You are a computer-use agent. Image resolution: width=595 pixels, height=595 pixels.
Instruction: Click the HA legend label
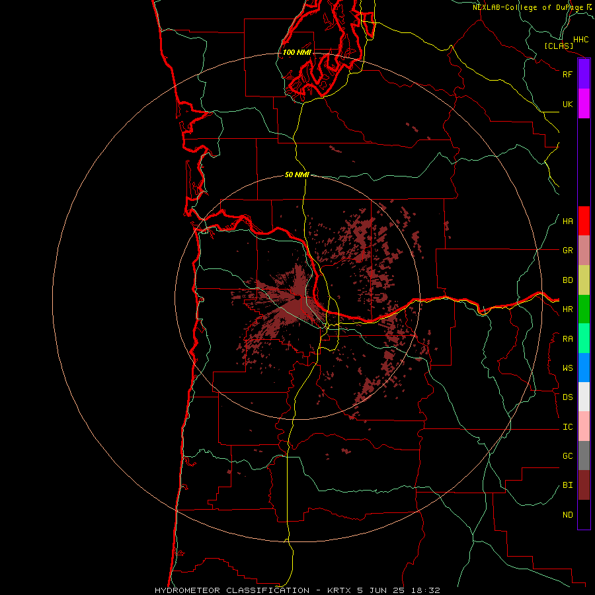567,221
